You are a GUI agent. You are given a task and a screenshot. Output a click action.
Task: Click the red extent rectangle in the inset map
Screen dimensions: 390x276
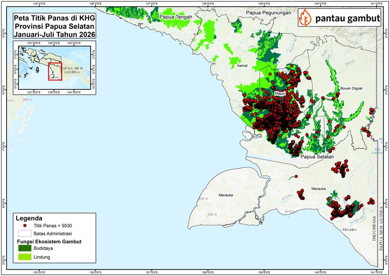click(55, 71)
